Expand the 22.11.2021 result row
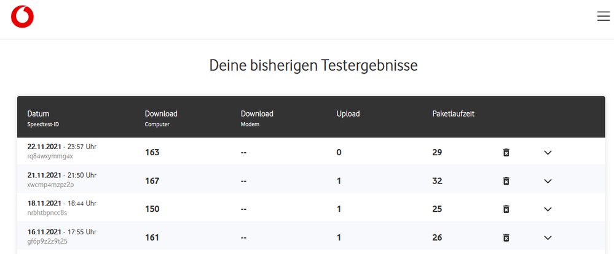The image size is (614, 254). click(548, 152)
